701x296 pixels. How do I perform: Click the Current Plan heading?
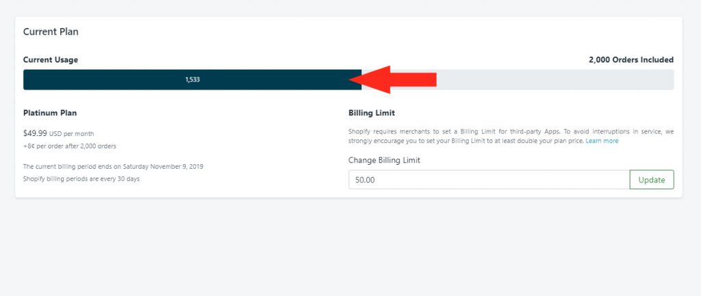pyautogui.click(x=51, y=31)
